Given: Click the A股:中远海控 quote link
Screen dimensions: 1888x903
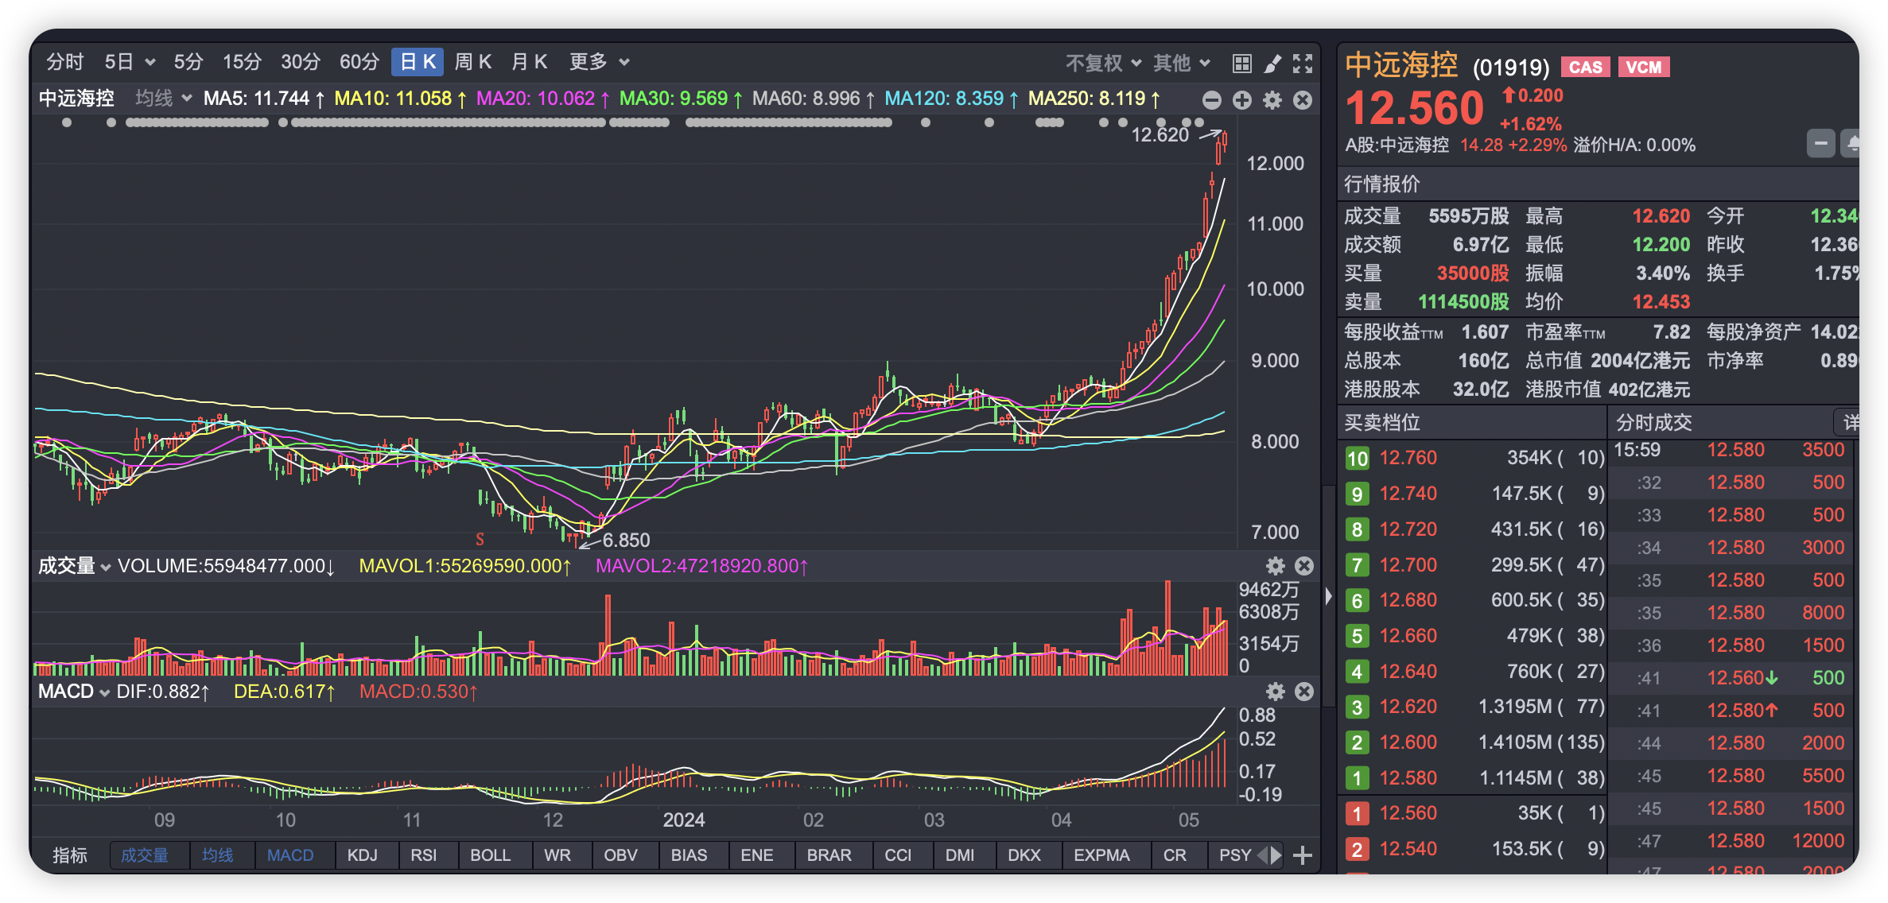Looking at the screenshot, I should coord(1397,145).
